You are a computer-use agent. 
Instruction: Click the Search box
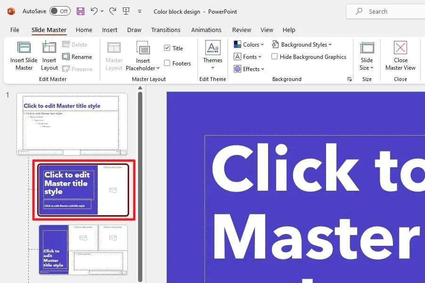coord(385,11)
